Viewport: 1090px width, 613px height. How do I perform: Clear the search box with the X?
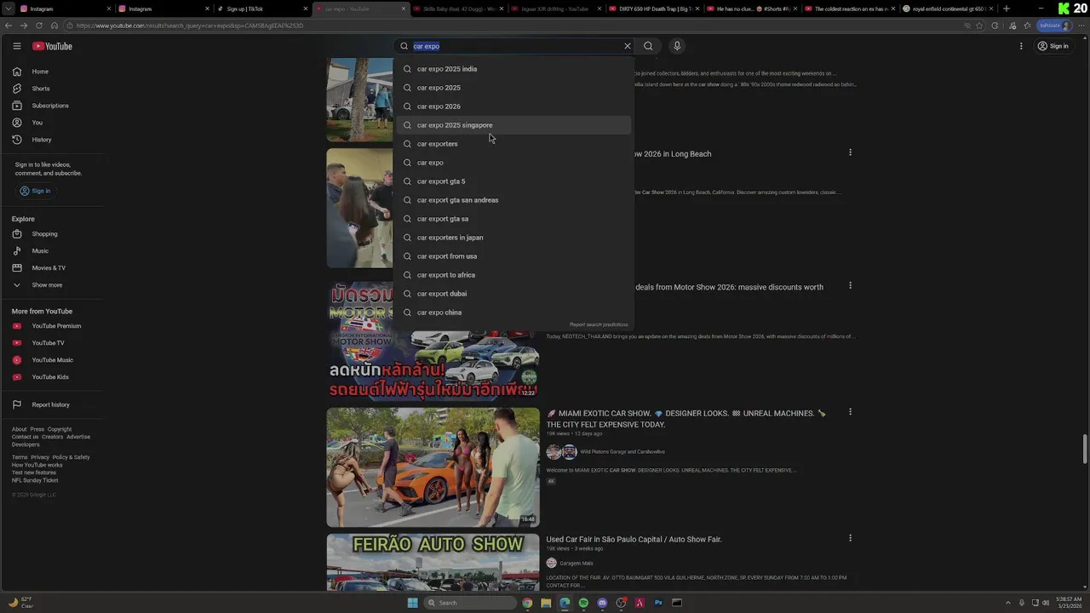[x=628, y=46]
